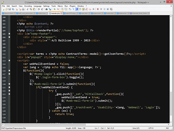Click the Redo arrow icon
This screenshot has height=131, width=174.
click(42, 9)
